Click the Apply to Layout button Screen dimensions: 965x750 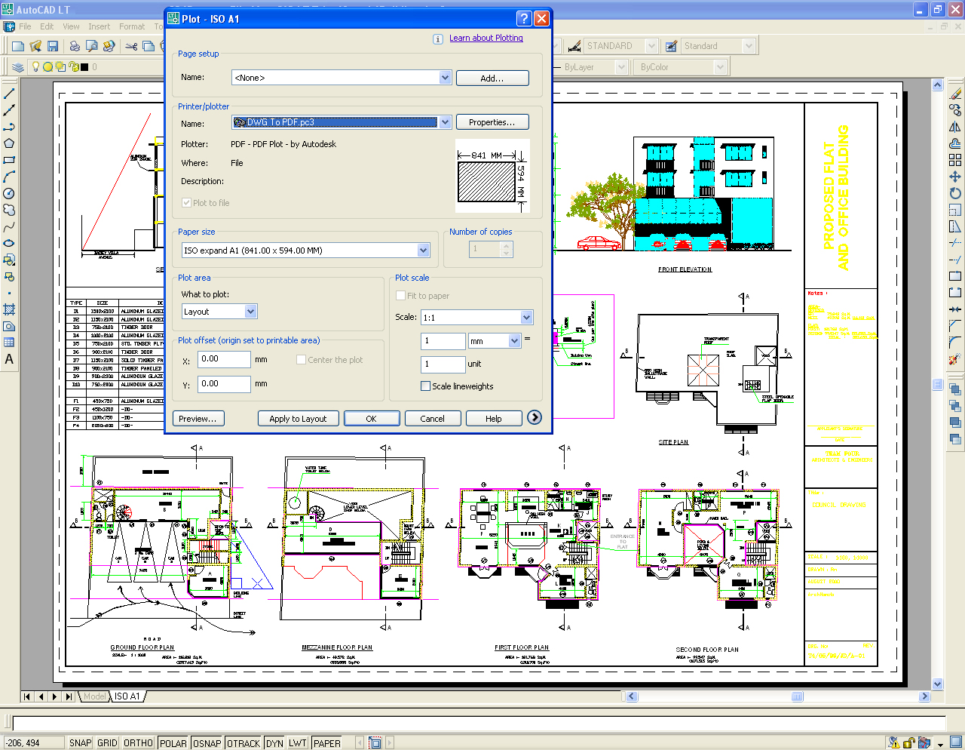coord(298,419)
